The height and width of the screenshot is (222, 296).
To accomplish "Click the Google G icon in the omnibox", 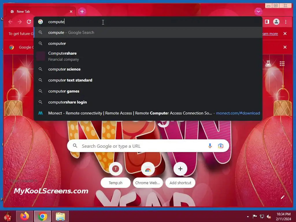I will coord(40,22).
